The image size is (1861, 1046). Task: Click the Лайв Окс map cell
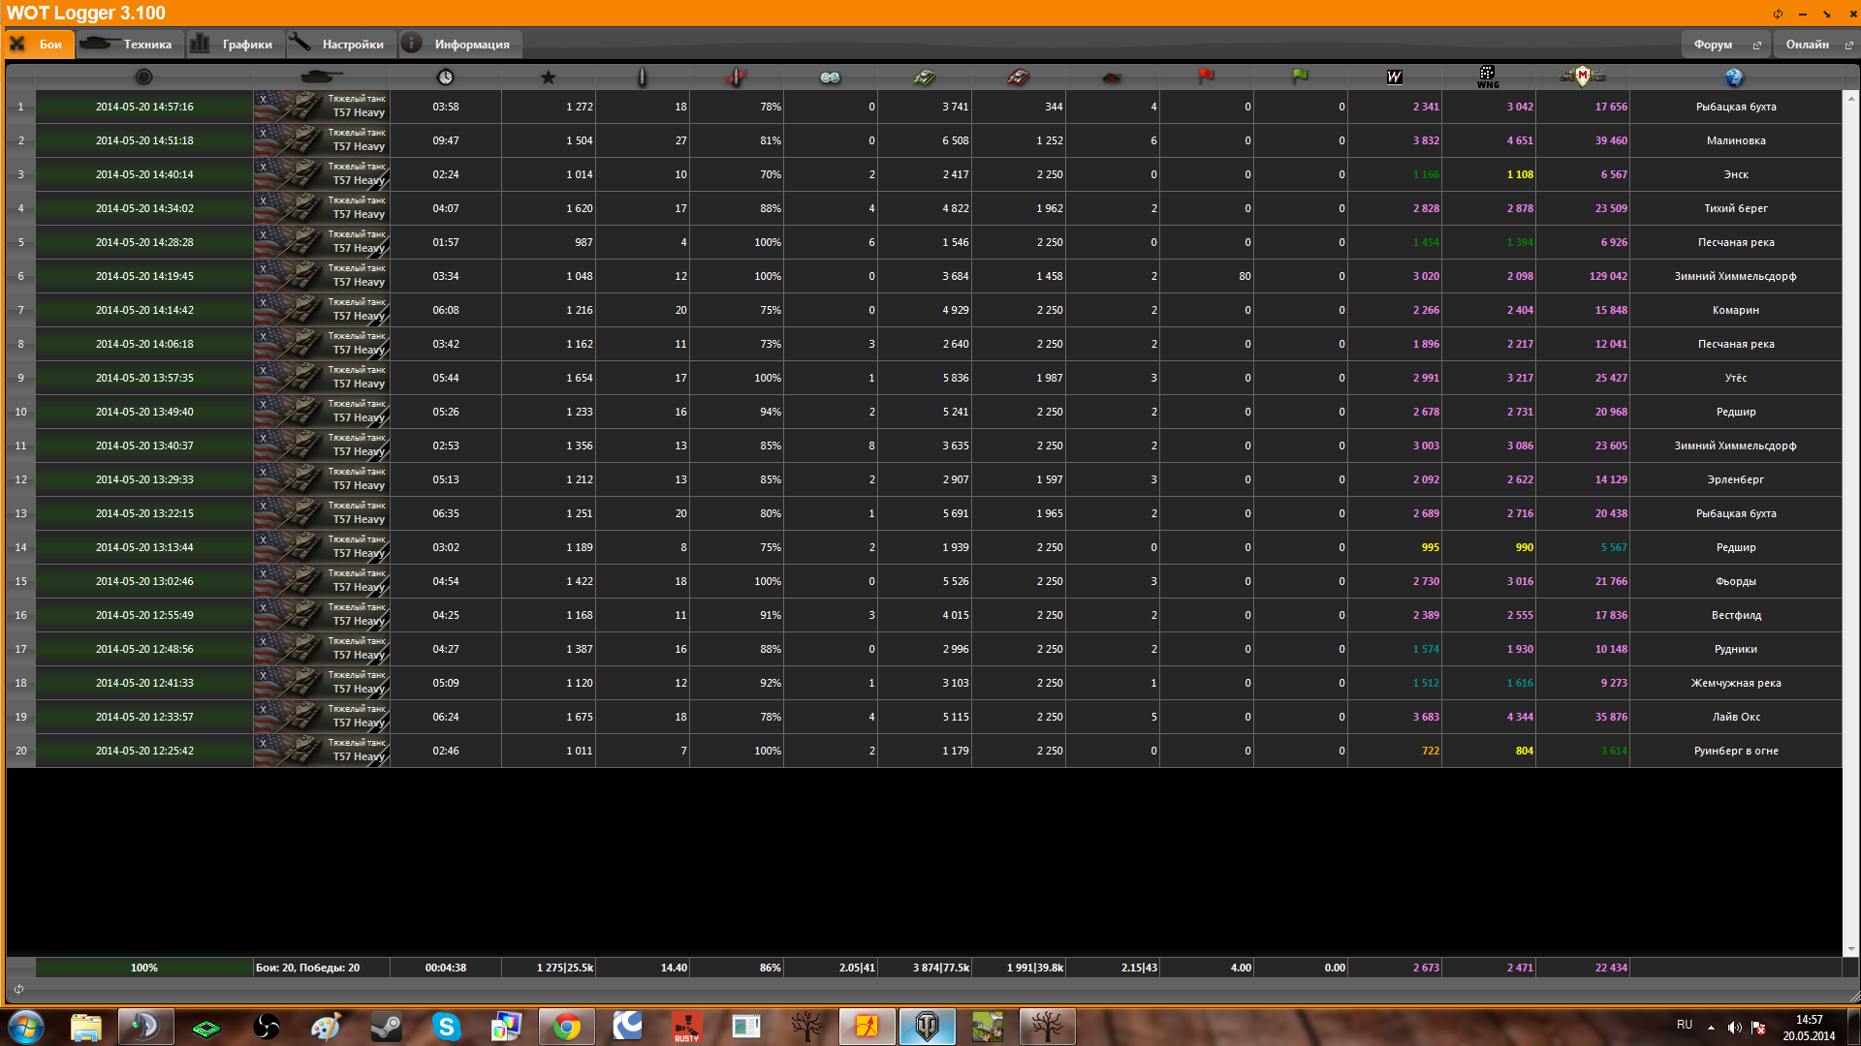[1735, 717]
